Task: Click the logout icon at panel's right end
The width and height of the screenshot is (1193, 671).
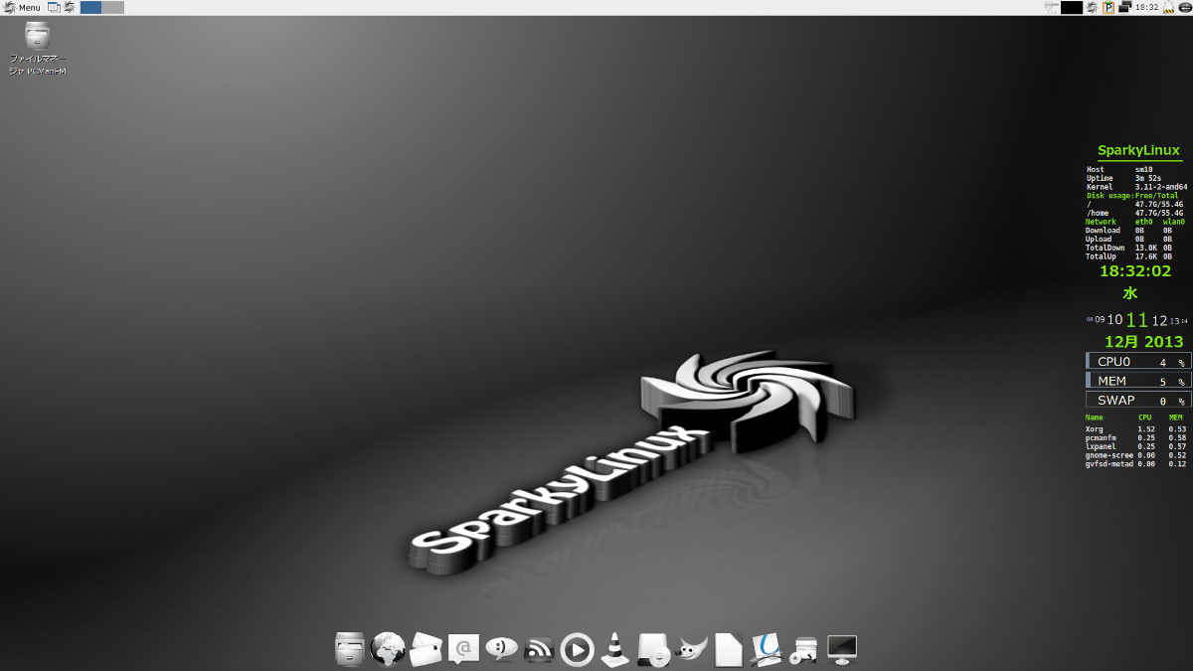Action: coord(1184,7)
